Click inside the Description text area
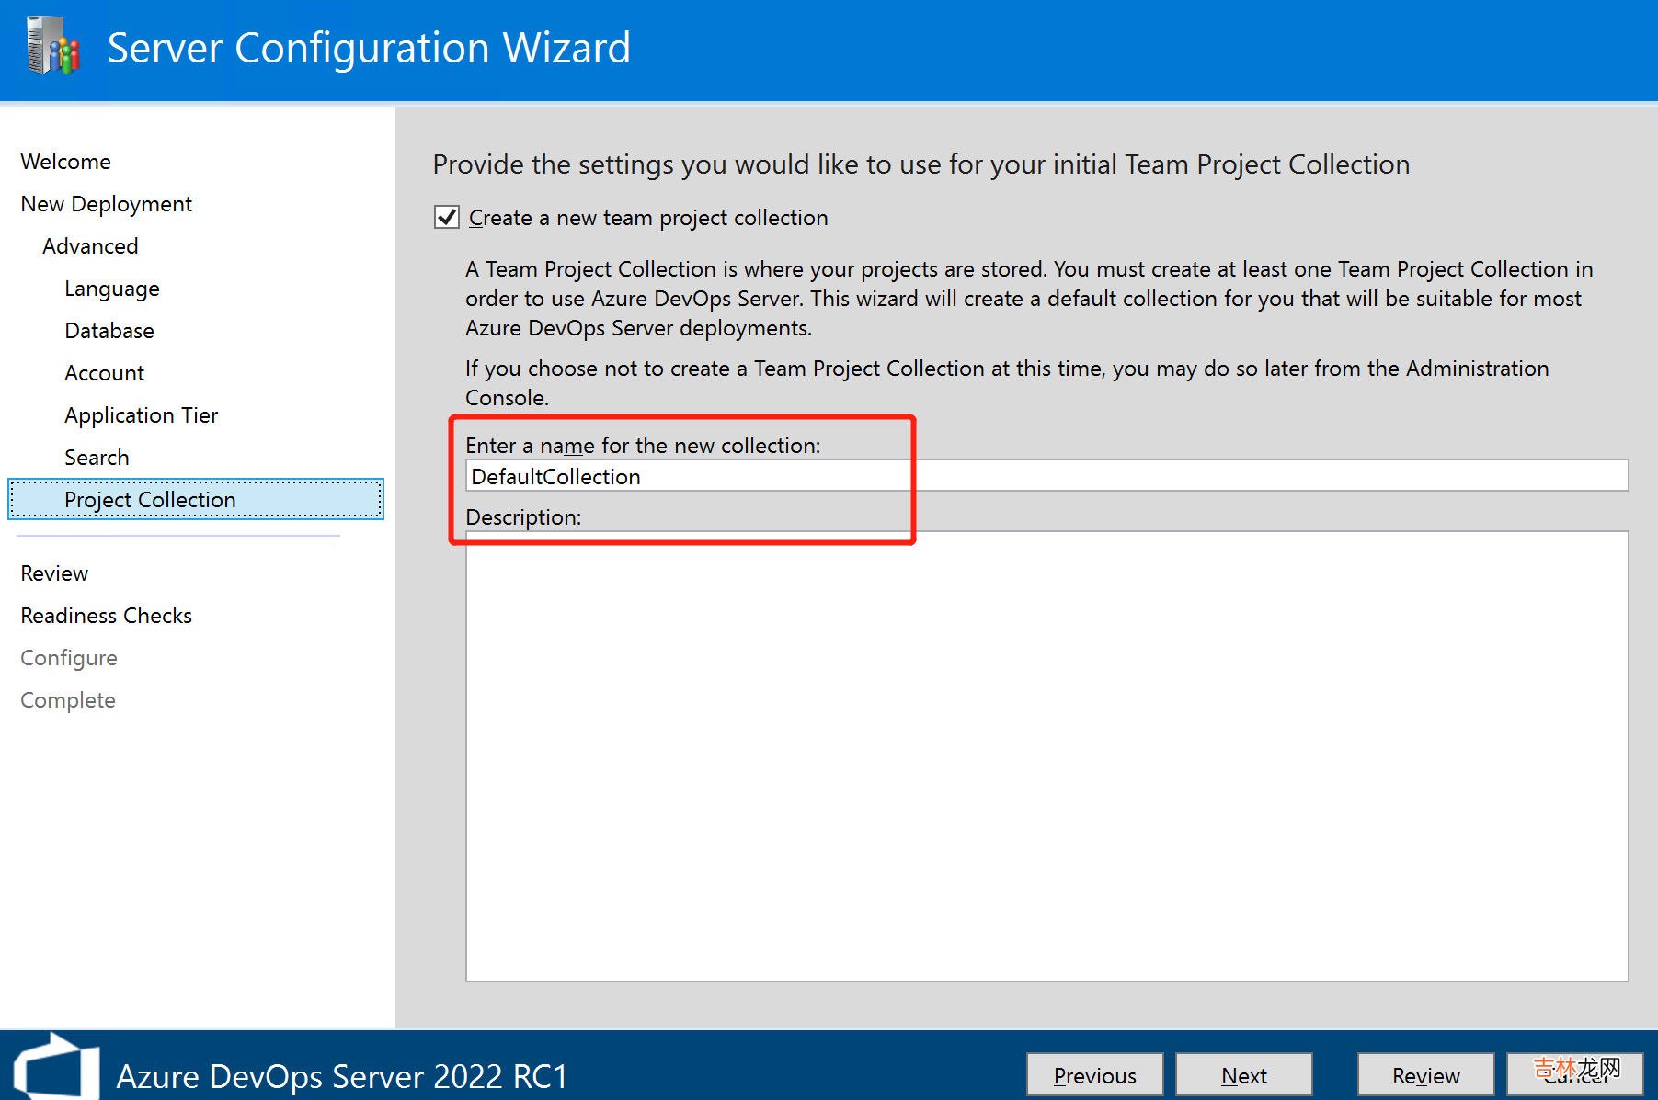Screen dimensions: 1658x1100 pyautogui.click(x=1046, y=755)
